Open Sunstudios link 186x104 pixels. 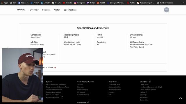click(x=144, y=97)
